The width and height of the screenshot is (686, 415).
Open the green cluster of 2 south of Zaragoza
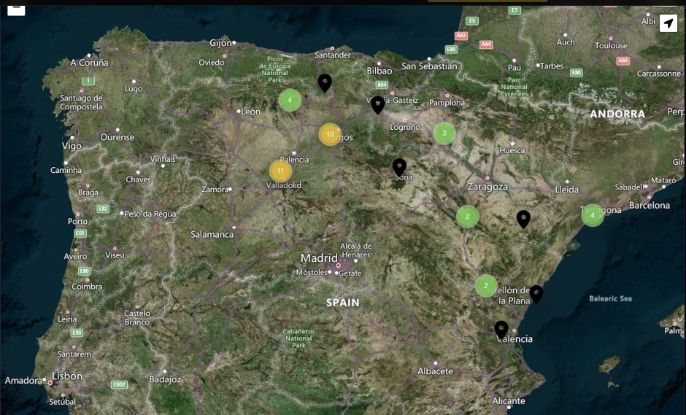tap(467, 216)
